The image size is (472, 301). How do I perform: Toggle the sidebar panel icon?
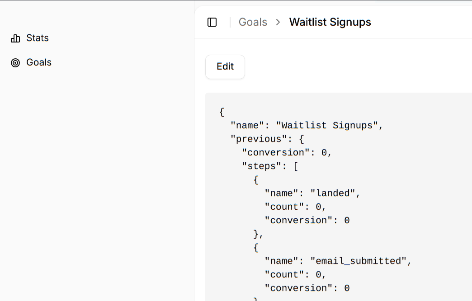tap(212, 22)
